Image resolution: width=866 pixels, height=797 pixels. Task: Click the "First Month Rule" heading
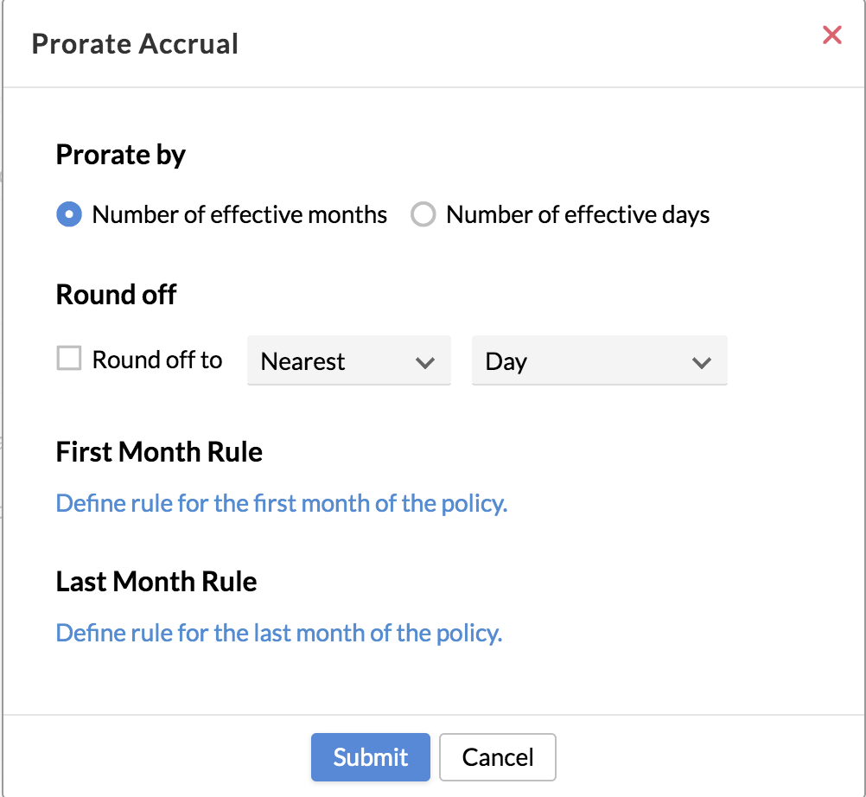[159, 451]
